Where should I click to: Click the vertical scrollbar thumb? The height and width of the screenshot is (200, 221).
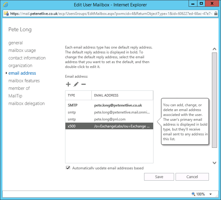click(214, 100)
